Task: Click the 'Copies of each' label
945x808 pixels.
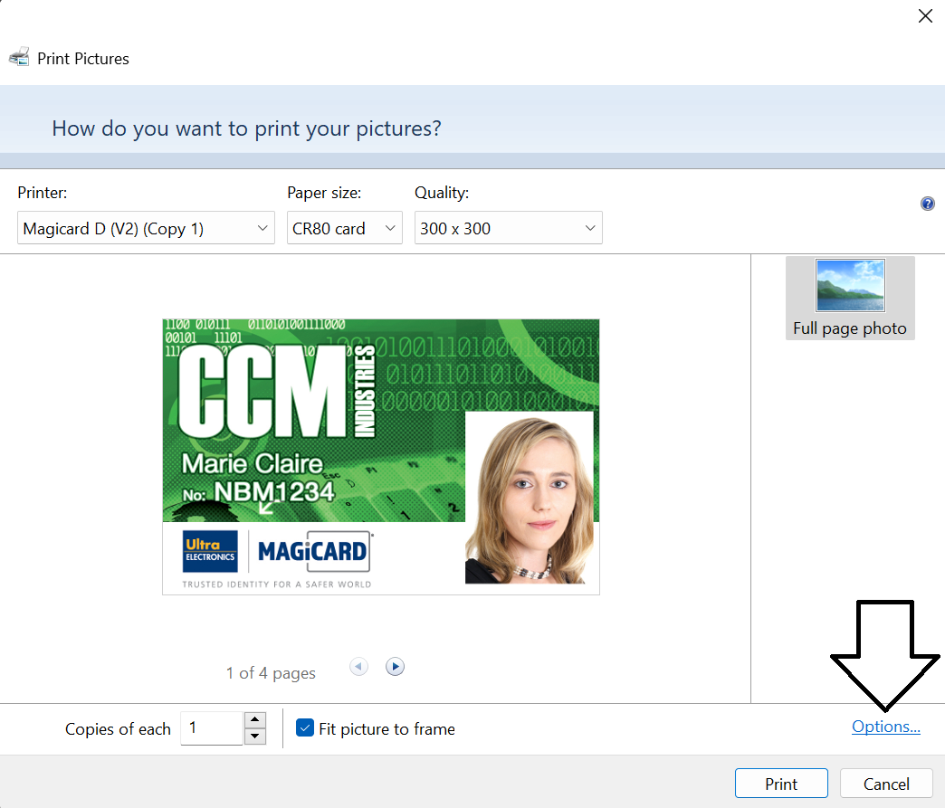Action: click(118, 729)
